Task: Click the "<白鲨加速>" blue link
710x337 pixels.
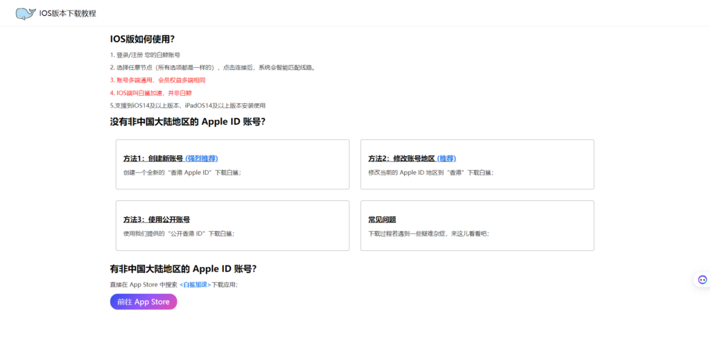Action: coord(195,285)
